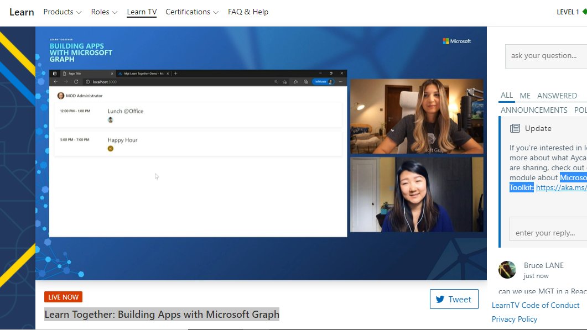Expand the Products dropdown menu
Screen dimensions: 587x330
click(62, 12)
